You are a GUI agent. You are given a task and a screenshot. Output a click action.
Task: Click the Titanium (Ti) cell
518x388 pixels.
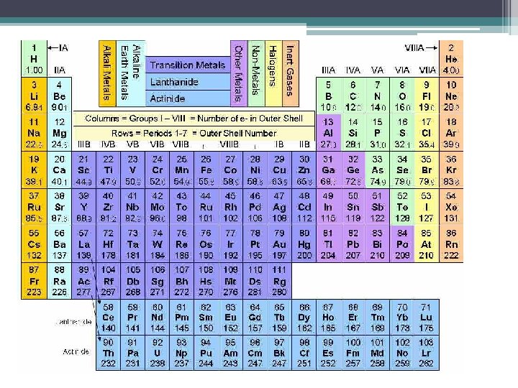(x=109, y=170)
